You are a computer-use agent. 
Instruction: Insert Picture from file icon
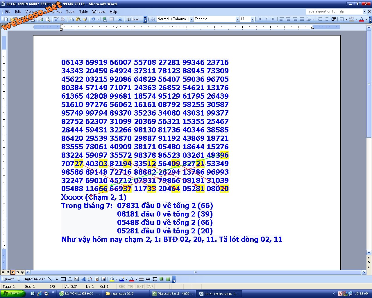[103, 279]
